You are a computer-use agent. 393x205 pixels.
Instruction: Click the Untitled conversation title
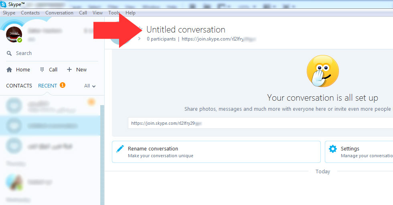pyautogui.click(x=186, y=30)
